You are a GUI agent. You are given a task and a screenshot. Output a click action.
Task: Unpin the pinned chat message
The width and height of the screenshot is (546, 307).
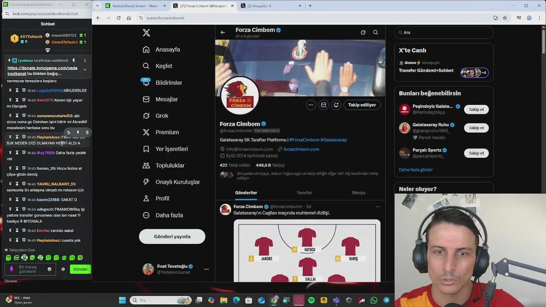(74, 61)
